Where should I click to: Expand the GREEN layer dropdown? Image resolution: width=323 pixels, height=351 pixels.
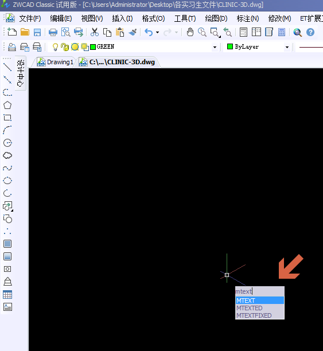click(x=215, y=47)
